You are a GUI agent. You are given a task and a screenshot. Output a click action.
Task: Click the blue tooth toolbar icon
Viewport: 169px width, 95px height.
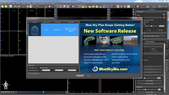click(x=49, y=6)
